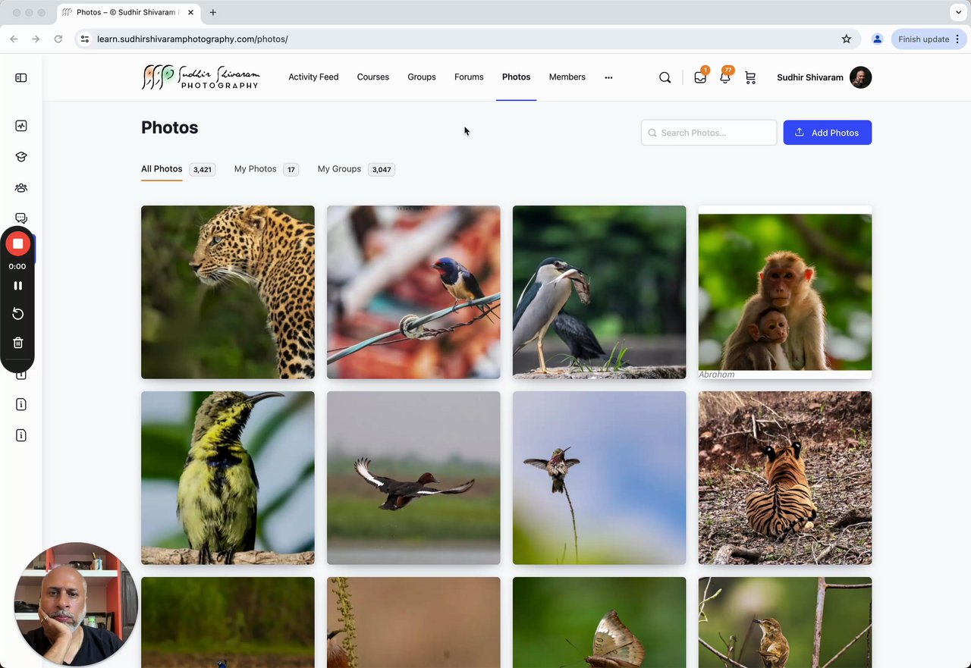Switch to the All Photos tab
This screenshot has height=668, width=971.
pyautogui.click(x=162, y=169)
